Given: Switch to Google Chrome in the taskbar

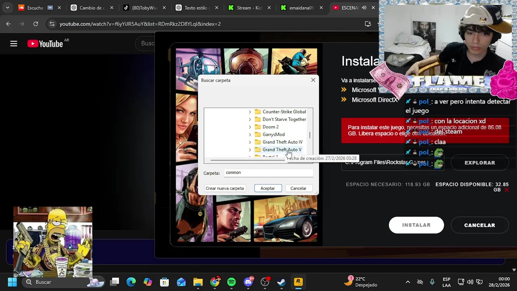Looking at the screenshot, I should (215, 282).
